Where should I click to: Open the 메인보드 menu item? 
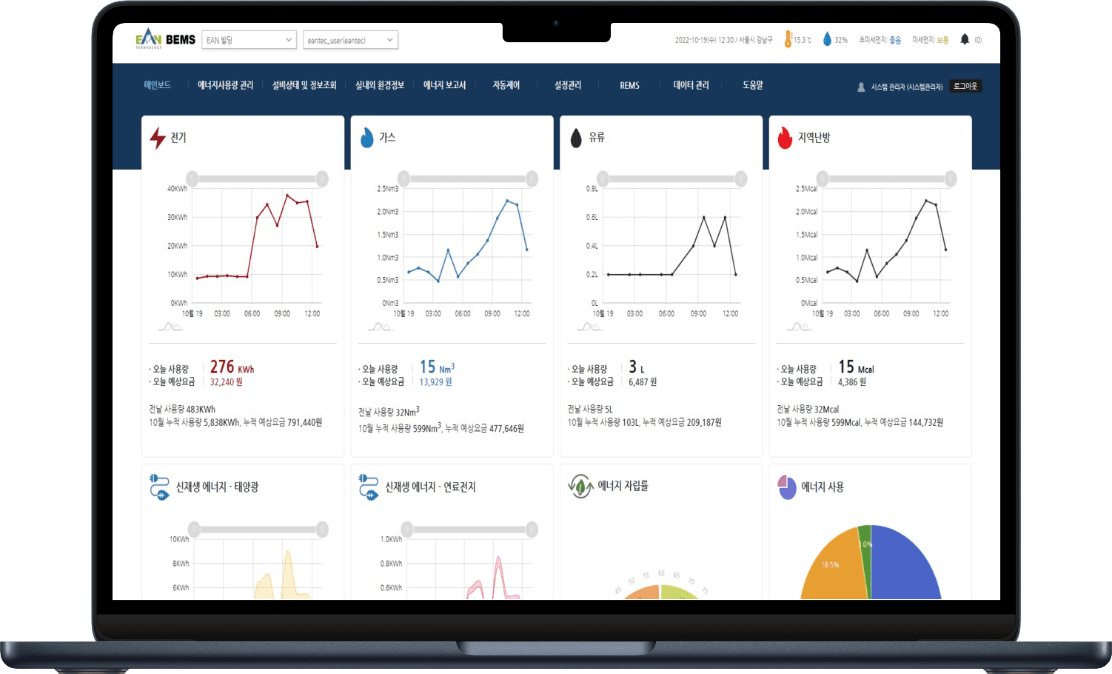click(157, 85)
